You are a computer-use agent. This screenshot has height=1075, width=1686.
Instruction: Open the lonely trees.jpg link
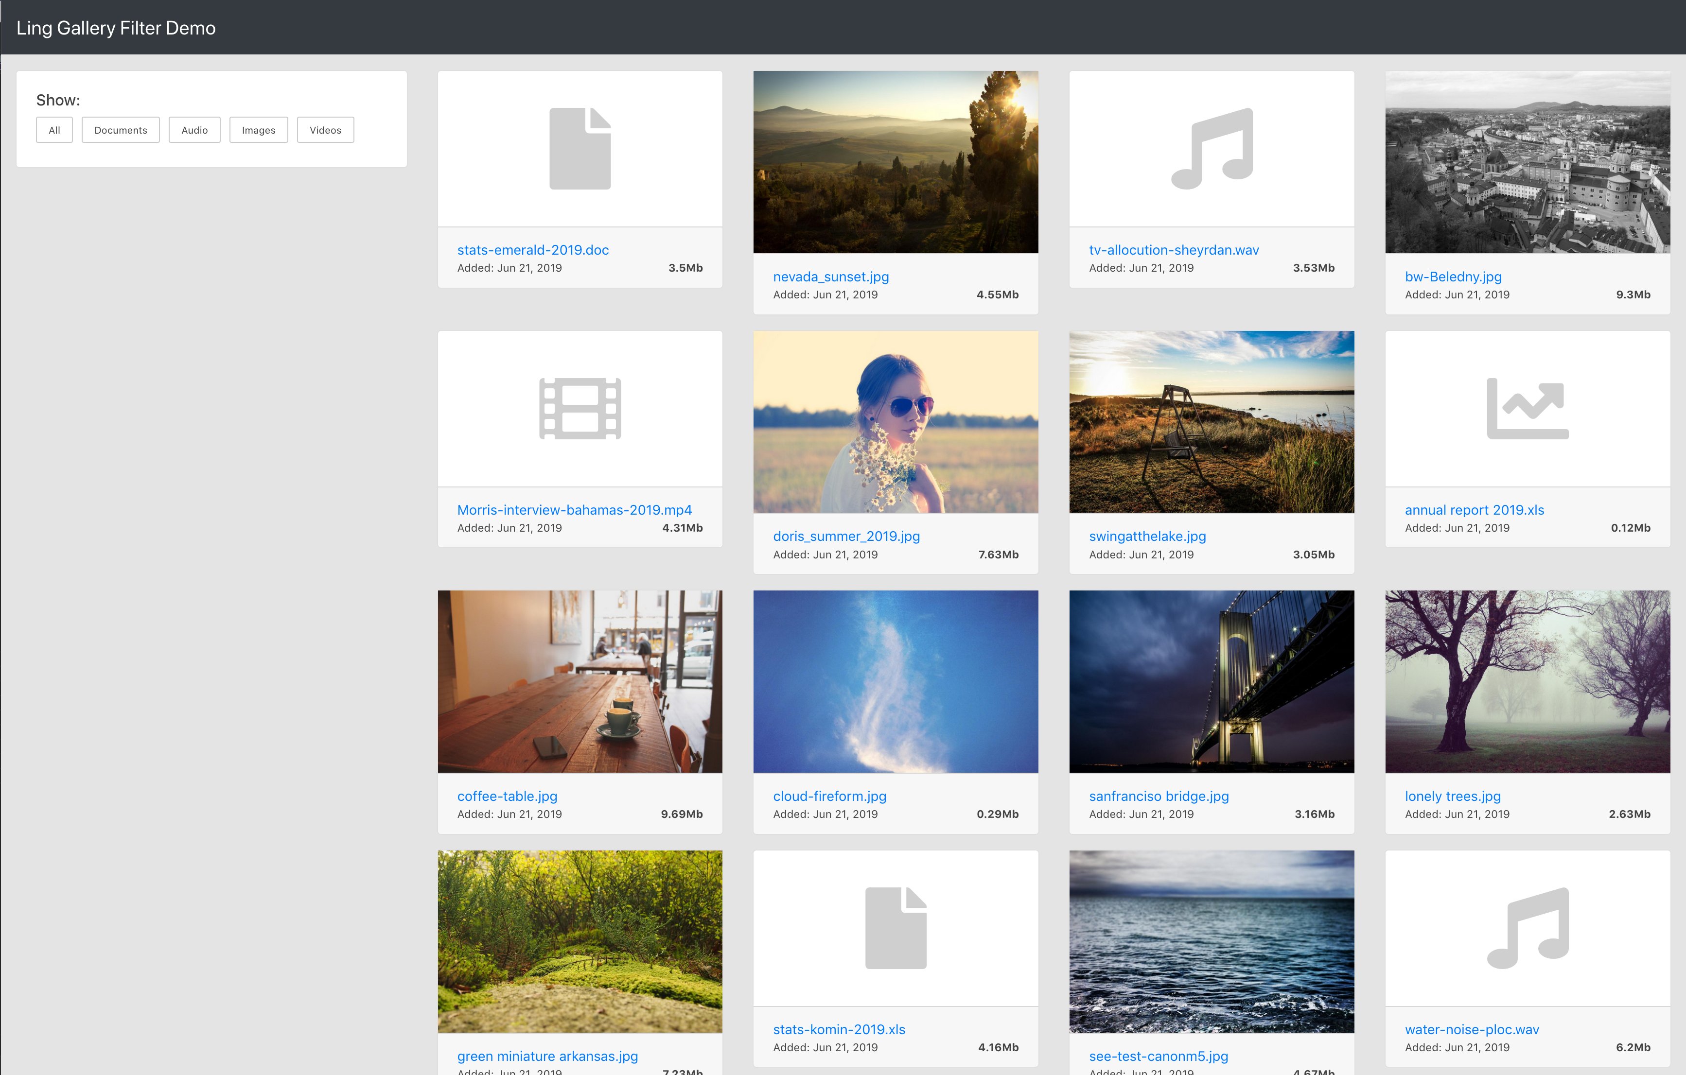tap(1452, 796)
